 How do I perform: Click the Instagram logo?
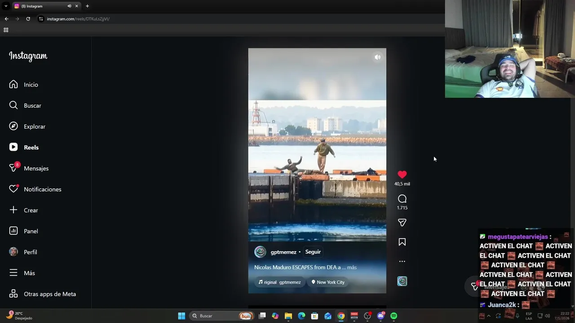(28, 56)
